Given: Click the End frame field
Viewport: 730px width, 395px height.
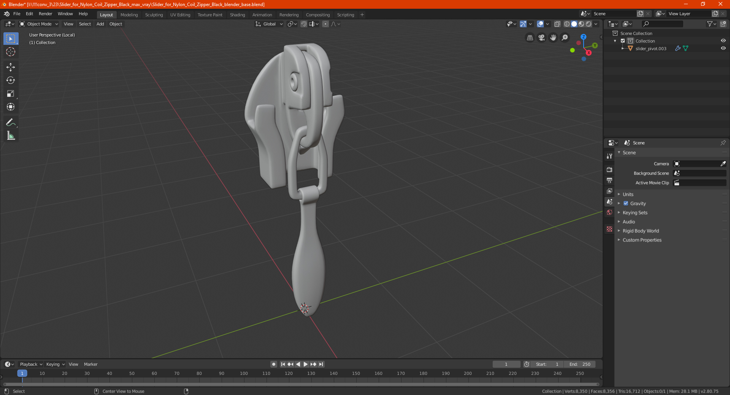Looking at the screenshot, I should coord(580,364).
